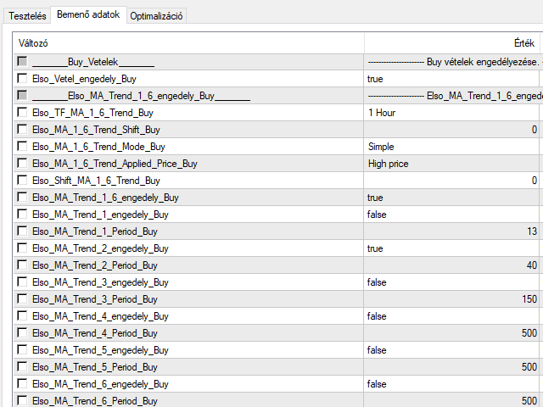Toggle checkbox for Elso_MA_Trend_2_engedely_Buy
Viewport: 543px width, 407px height.
tap(22, 248)
